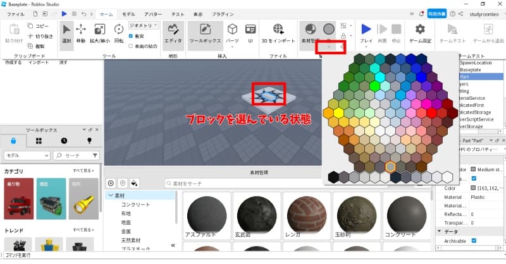This screenshot has height=264, width=506.
Task: Select 金属 in material tree
Action: point(126,231)
